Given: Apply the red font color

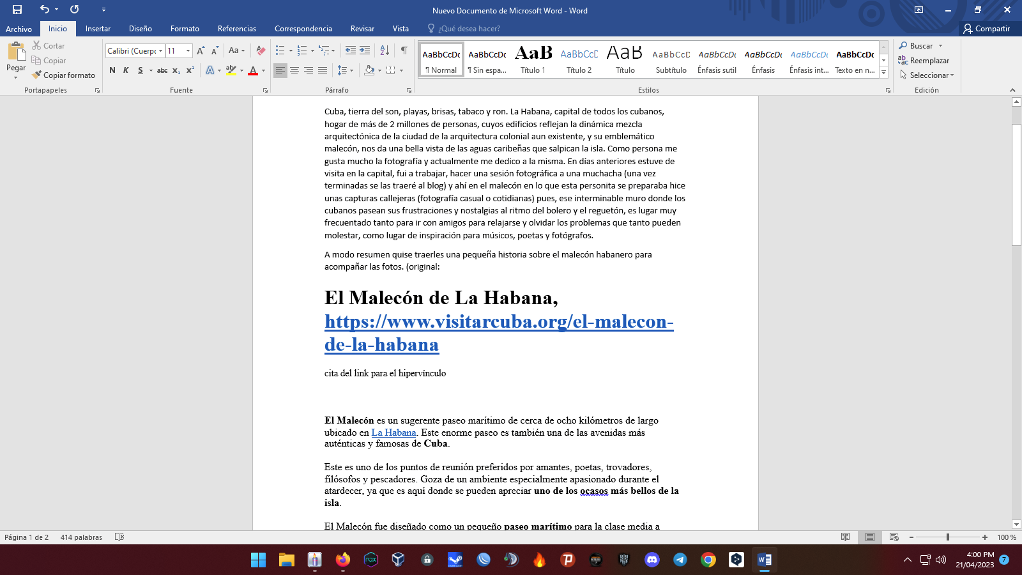Looking at the screenshot, I should [x=253, y=70].
